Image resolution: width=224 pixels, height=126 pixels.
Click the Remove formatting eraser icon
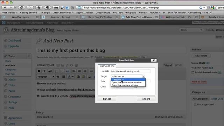(89, 77)
